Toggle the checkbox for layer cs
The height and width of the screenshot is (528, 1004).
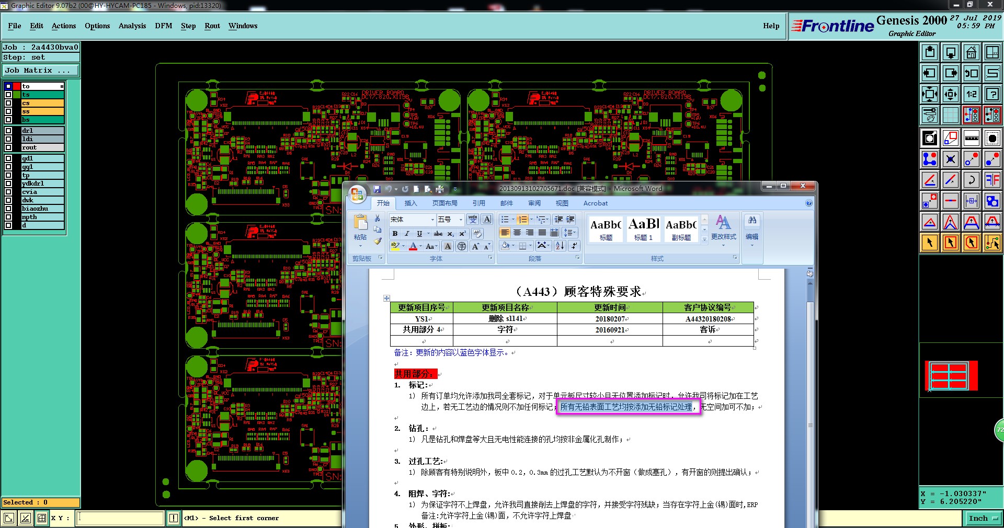pyautogui.click(x=8, y=103)
